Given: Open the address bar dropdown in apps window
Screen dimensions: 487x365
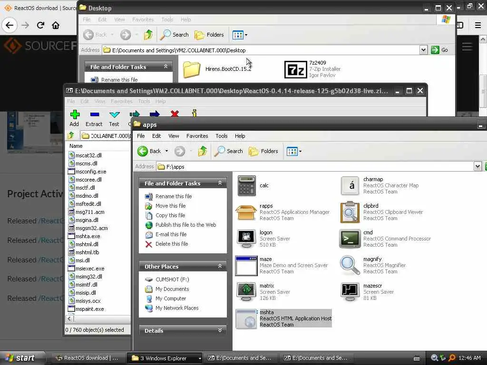Looking at the screenshot, I should coord(477,167).
